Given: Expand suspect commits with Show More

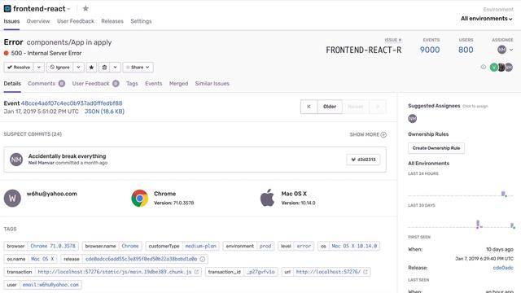Looking at the screenshot, I should coord(368,134).
